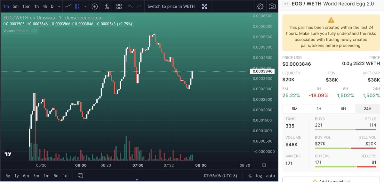Select the 1m timeframe in top toolbar
The height and width of the screenshot is (182, 384).
[6, 6]
